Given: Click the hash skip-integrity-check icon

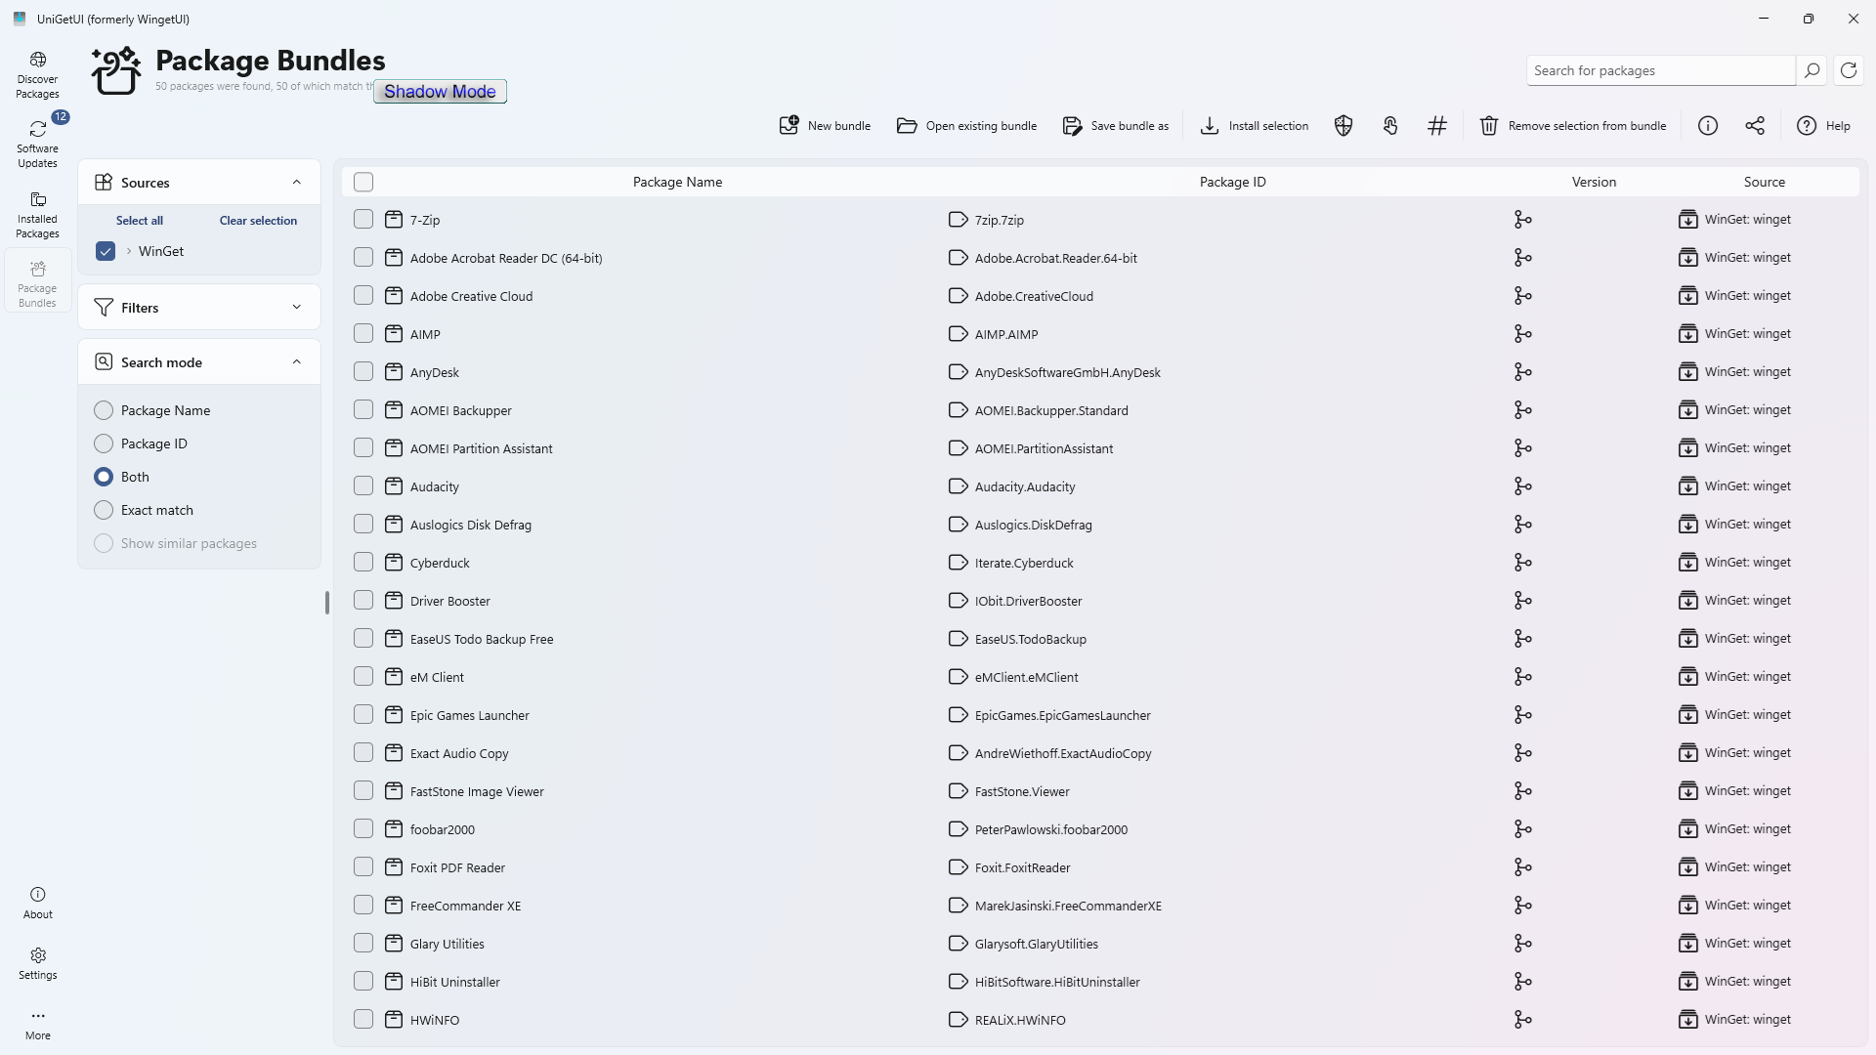Looking at the screenshot, I should (1437, 126).
